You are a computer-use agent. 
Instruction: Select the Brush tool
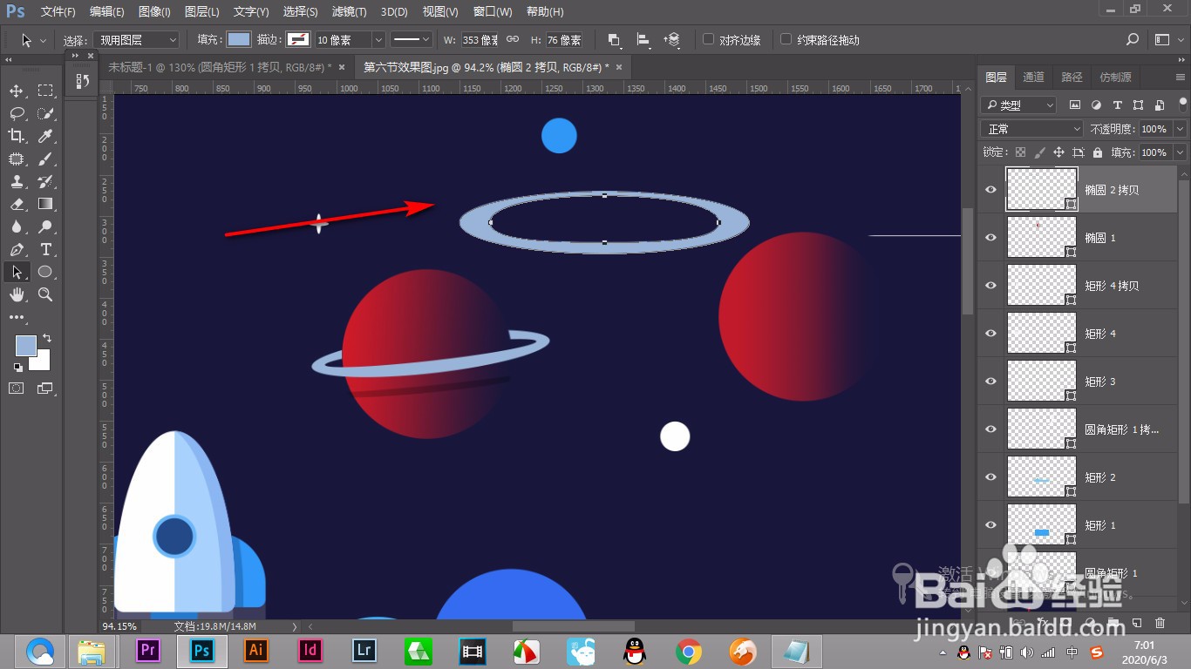point(45,159)
